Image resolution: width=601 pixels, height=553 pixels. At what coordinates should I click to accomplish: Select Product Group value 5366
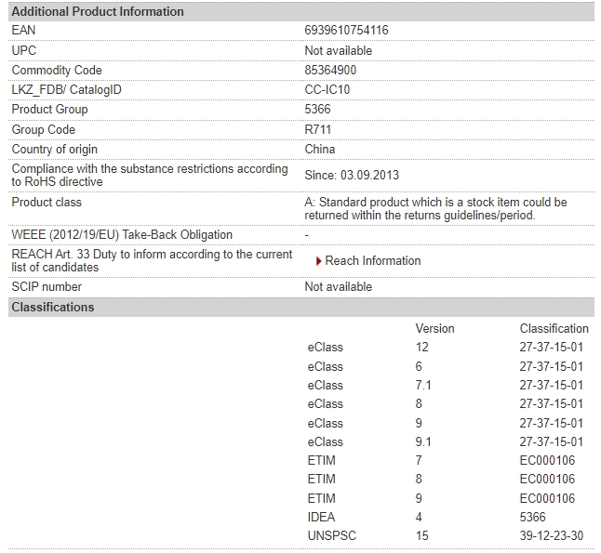pyautogui.click(x=317, y=109)
